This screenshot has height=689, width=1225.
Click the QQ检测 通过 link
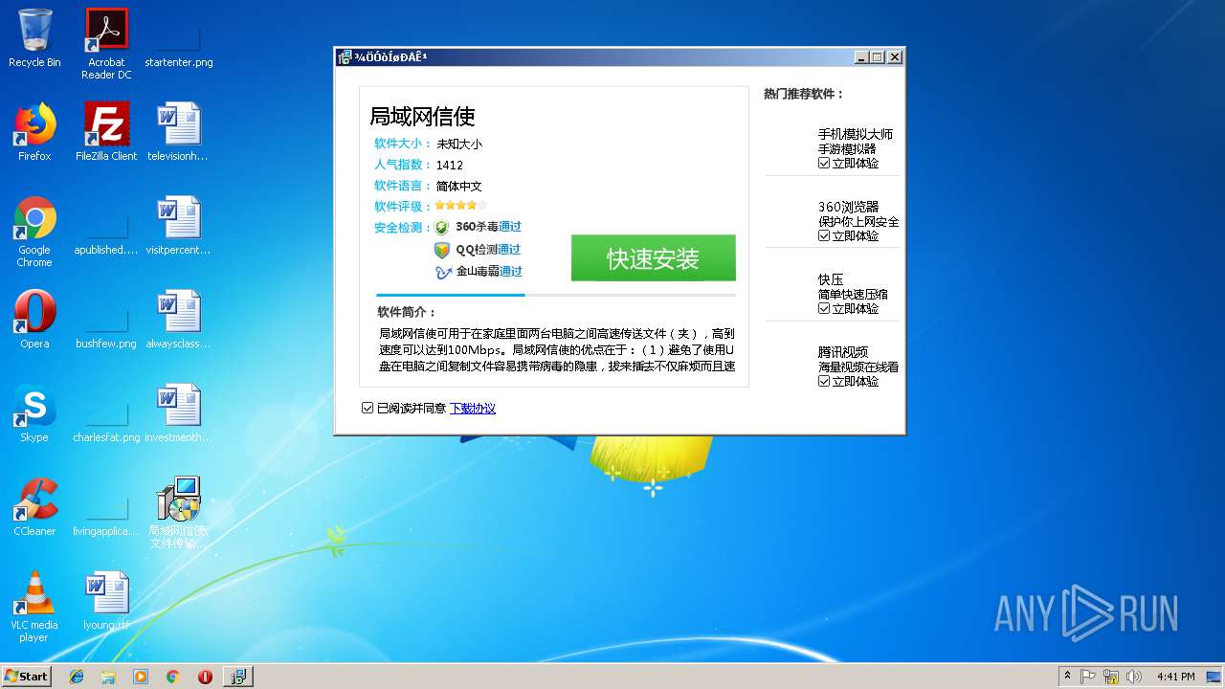[x=509, y=250]
